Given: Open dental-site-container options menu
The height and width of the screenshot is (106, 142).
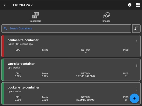Looking at the screenshot, I should 137,42.
